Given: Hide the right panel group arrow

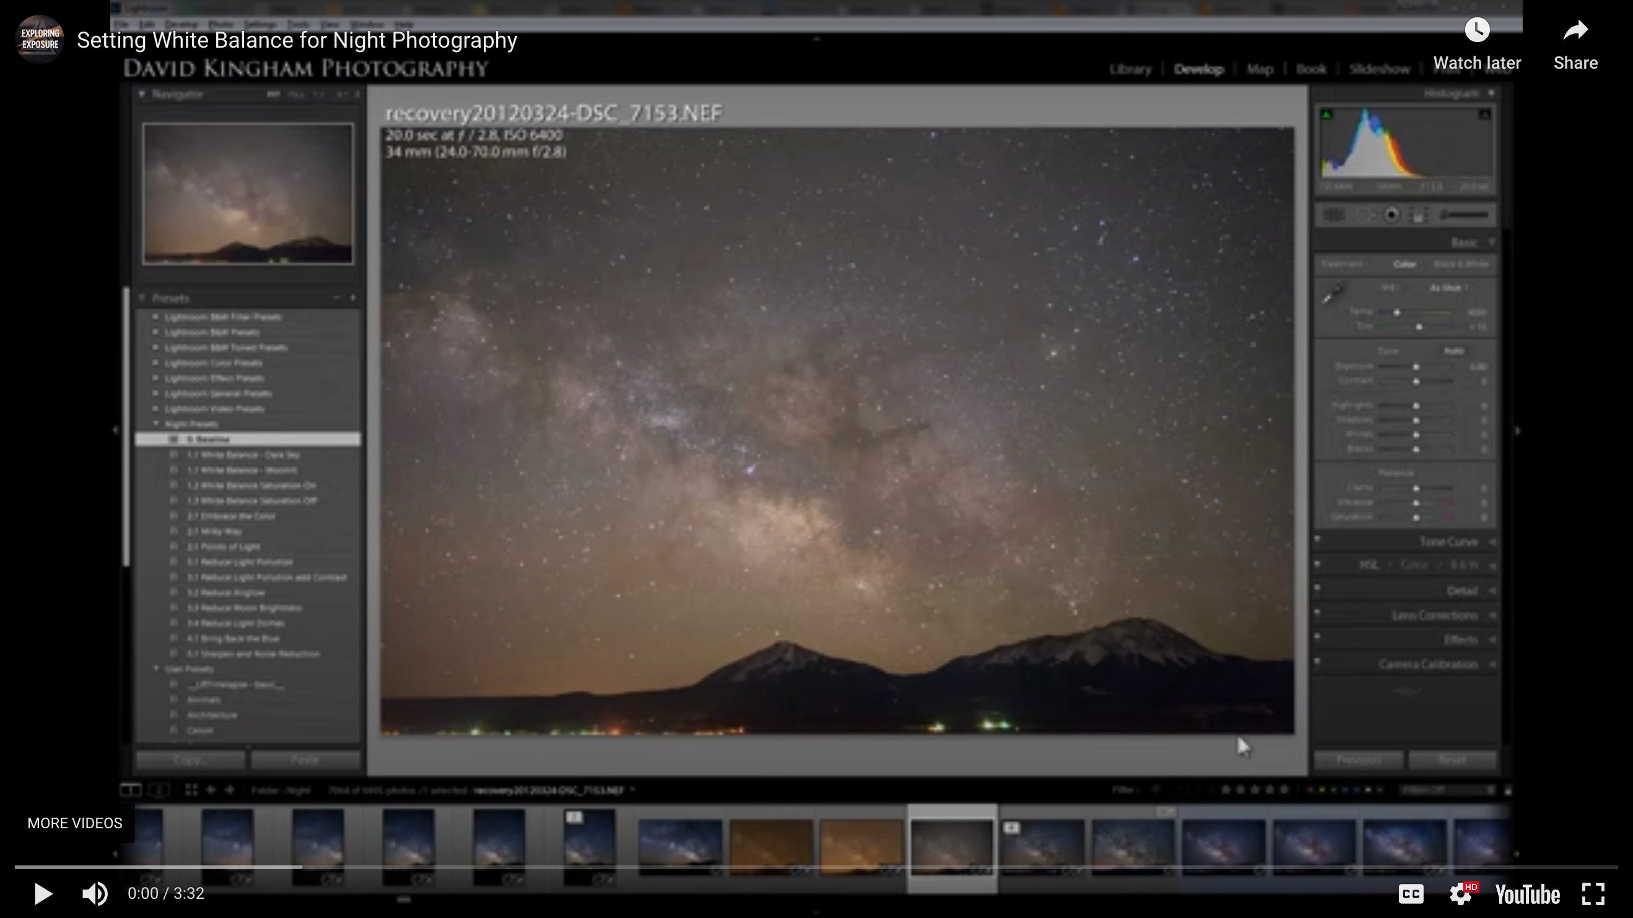Looking at the screenshot, I should [1518, 430].
